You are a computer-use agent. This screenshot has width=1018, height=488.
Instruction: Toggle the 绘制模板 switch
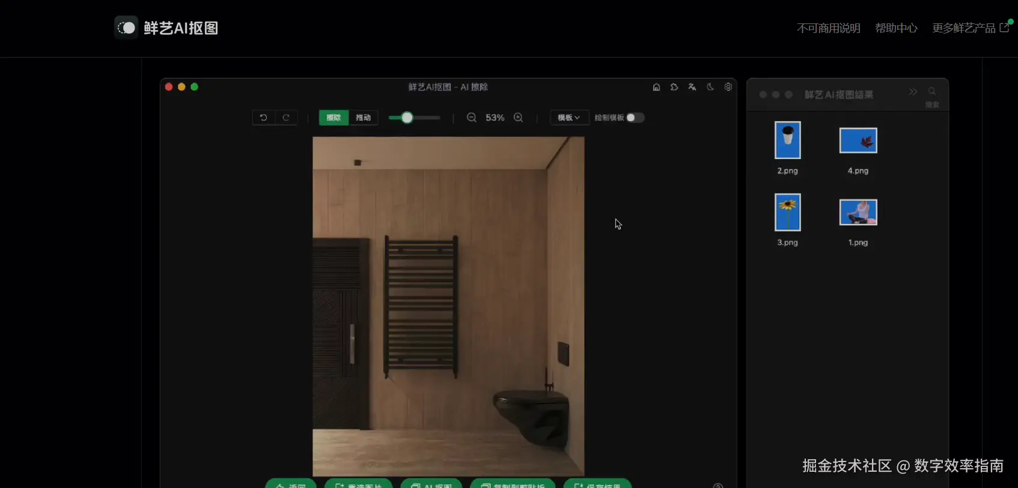tap(635, 118)
